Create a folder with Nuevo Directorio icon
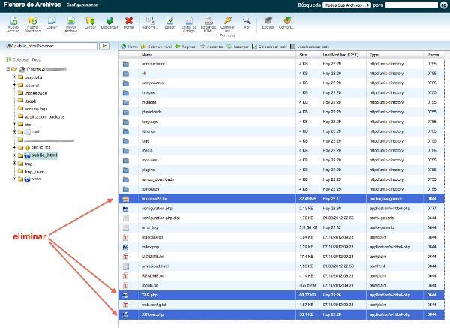 click(32, 21)
